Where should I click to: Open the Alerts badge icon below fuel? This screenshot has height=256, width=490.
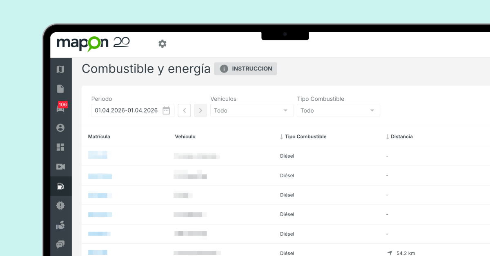(x=60, y=205)
